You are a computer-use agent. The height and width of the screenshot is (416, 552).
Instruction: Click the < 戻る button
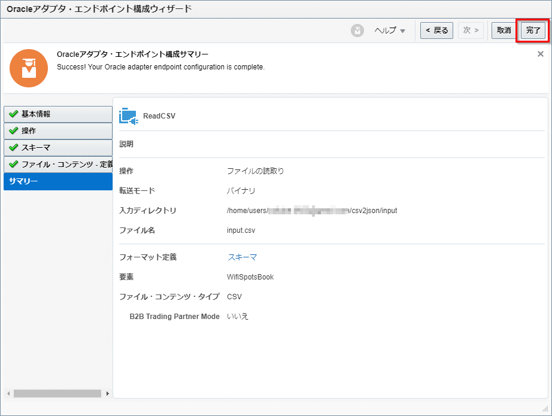436,31
